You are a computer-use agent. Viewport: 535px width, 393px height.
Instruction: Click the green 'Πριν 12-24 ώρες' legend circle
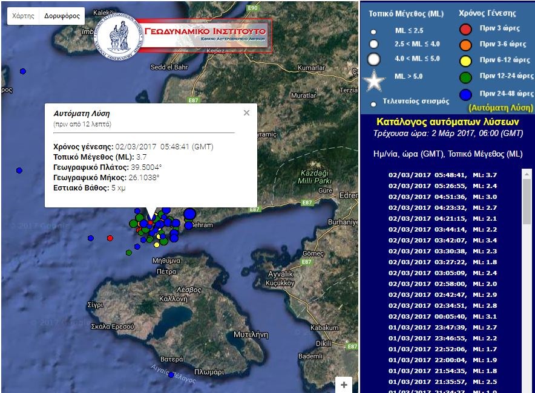pos(465,76)
